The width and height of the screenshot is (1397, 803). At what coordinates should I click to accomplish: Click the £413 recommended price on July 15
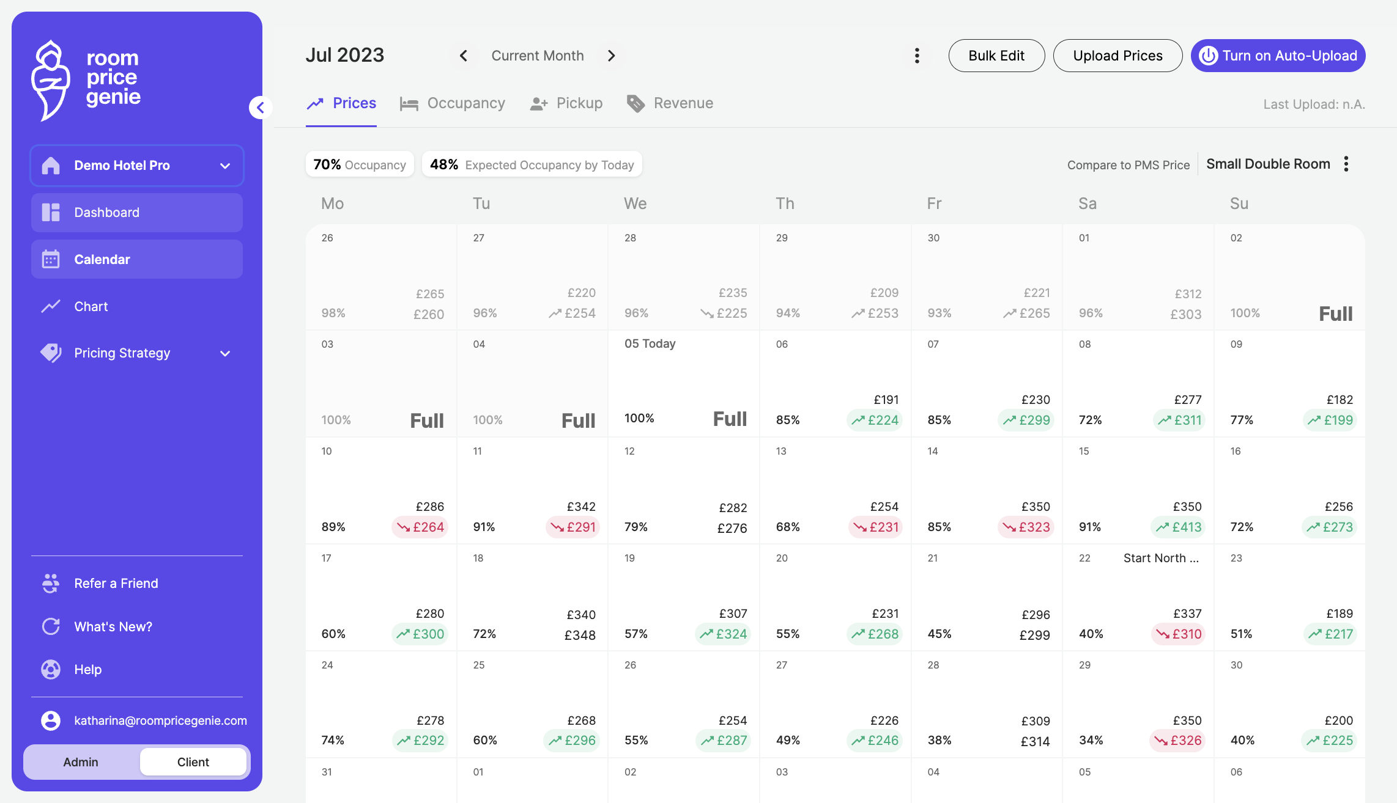[x=1179, y=527]
